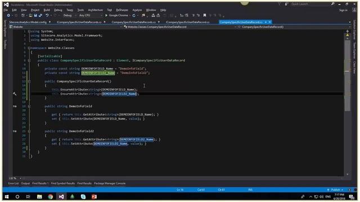The width and height of the screenshot is (360, 202).
Task: Click the vertical editor scrollbar thumb
Action: [x=348, y=76]
